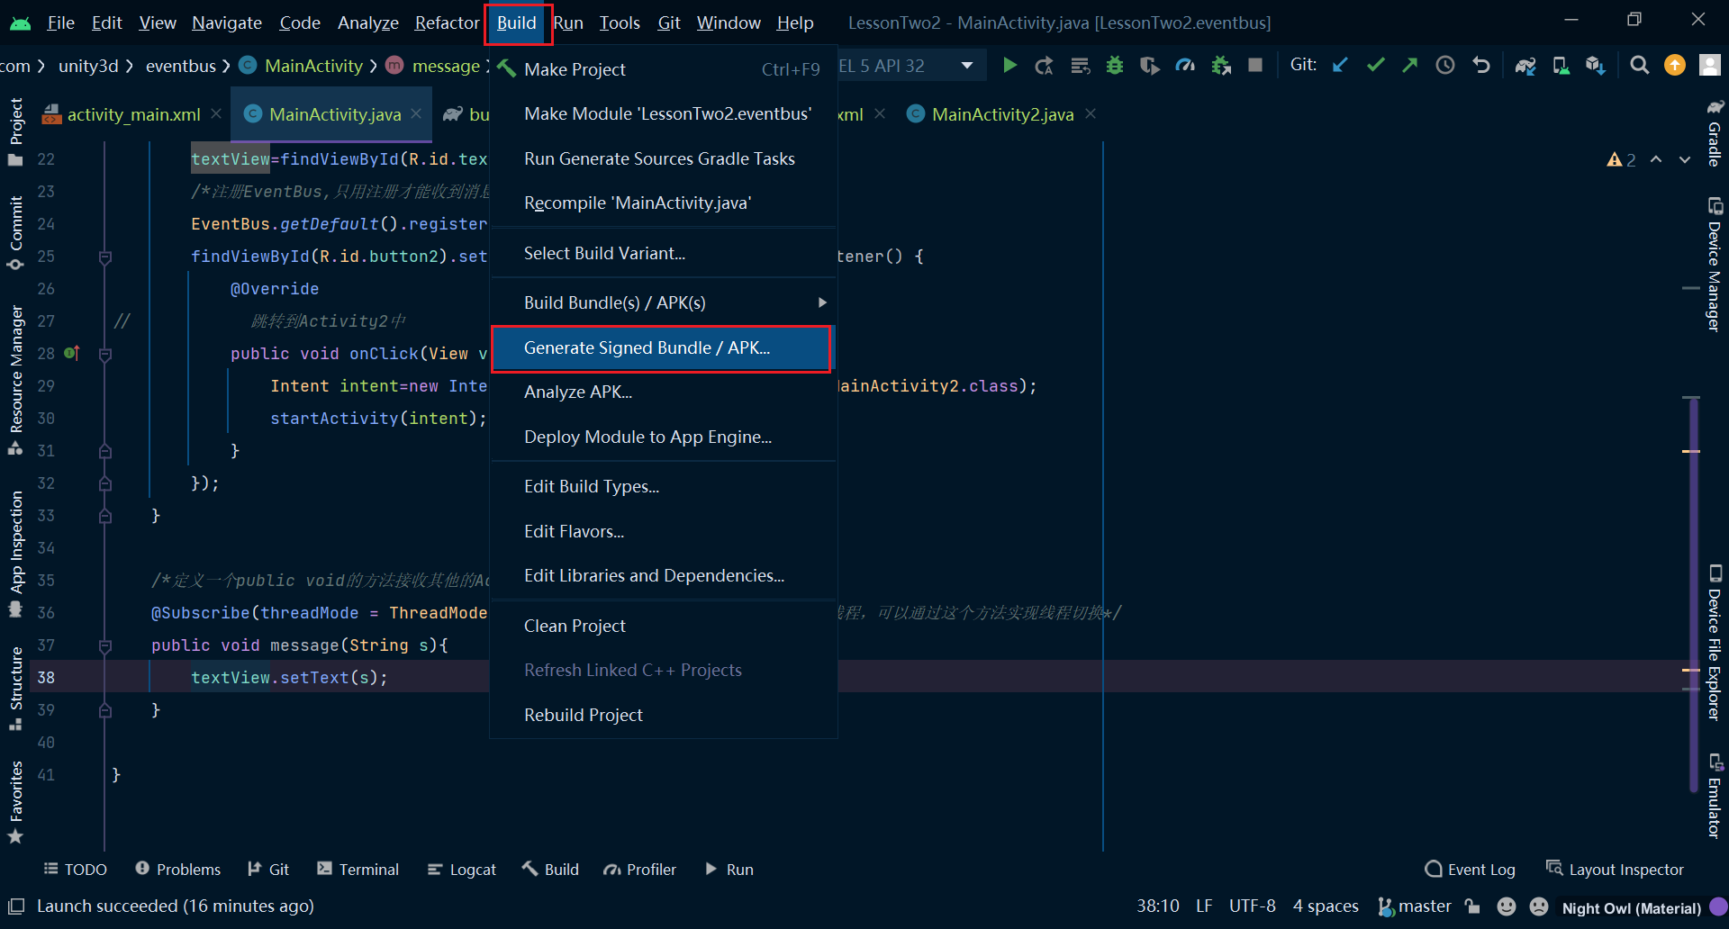Open the Terminal tool window

point(358,870)
